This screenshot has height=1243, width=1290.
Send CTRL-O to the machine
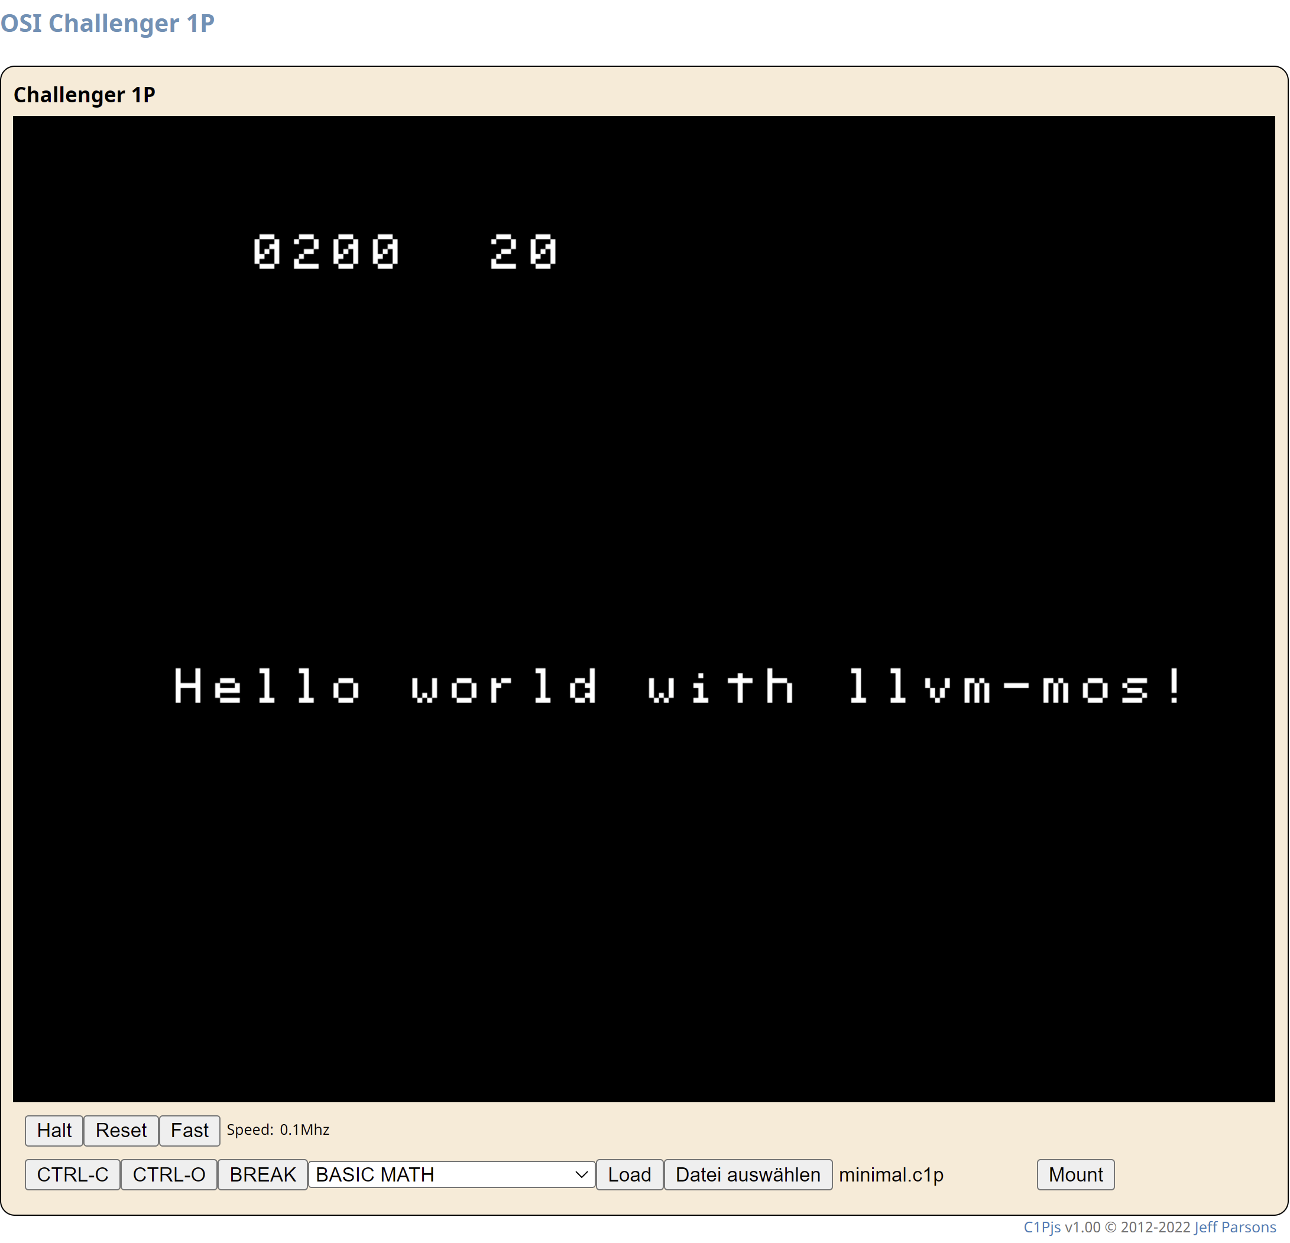click(x=169, y=1174)
